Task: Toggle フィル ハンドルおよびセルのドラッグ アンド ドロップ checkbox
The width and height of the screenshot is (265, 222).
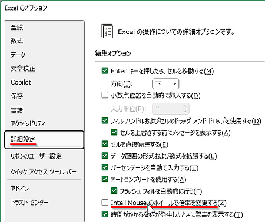Action: [x=105, y=120]
